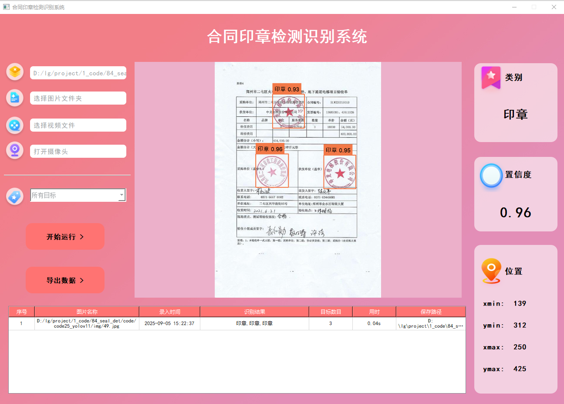Click the detected seal labeled 印章 0.95
This screenshot has width=564, height=404.
(x=340, y=172)
